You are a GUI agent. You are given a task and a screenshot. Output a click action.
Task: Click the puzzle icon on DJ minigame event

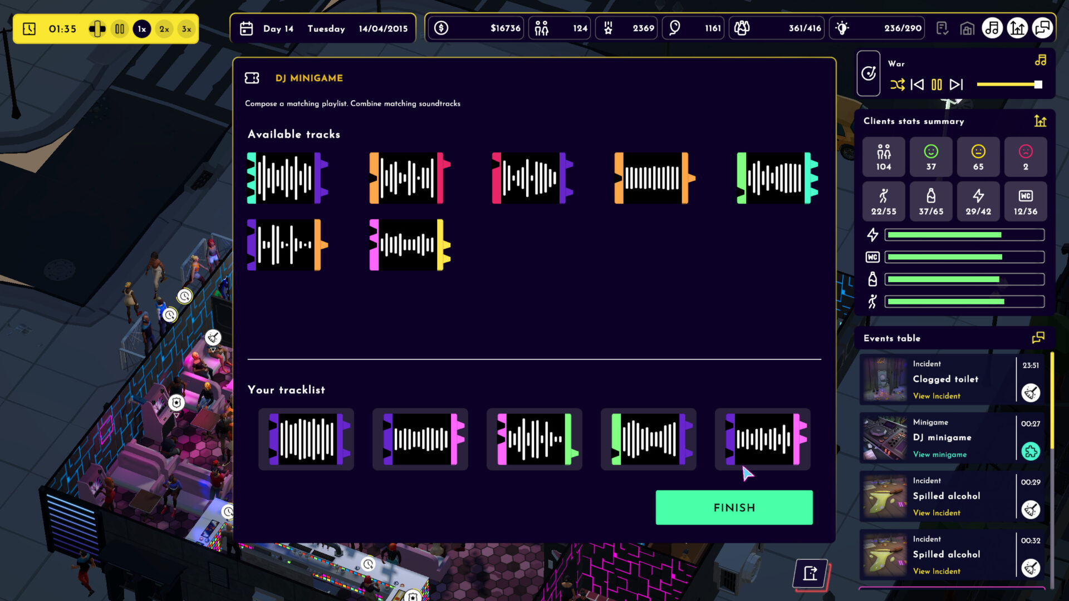click(1031, 451)
